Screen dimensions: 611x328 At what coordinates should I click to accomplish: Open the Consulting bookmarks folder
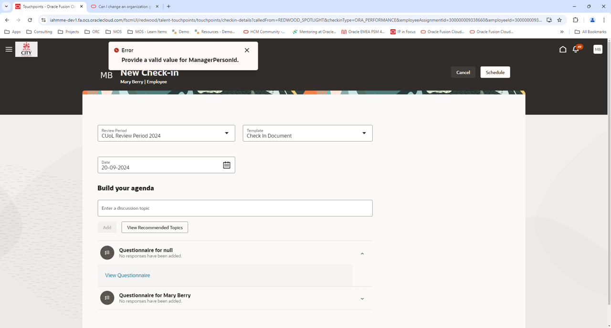(40, 32)
